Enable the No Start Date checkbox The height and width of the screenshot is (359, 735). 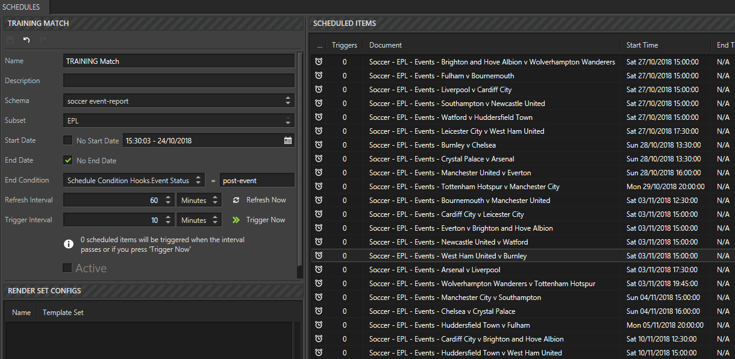click(x=68, y=140)
